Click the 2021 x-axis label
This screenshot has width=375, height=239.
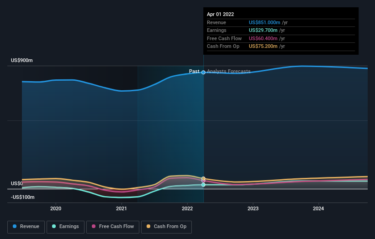coord(121,208)
